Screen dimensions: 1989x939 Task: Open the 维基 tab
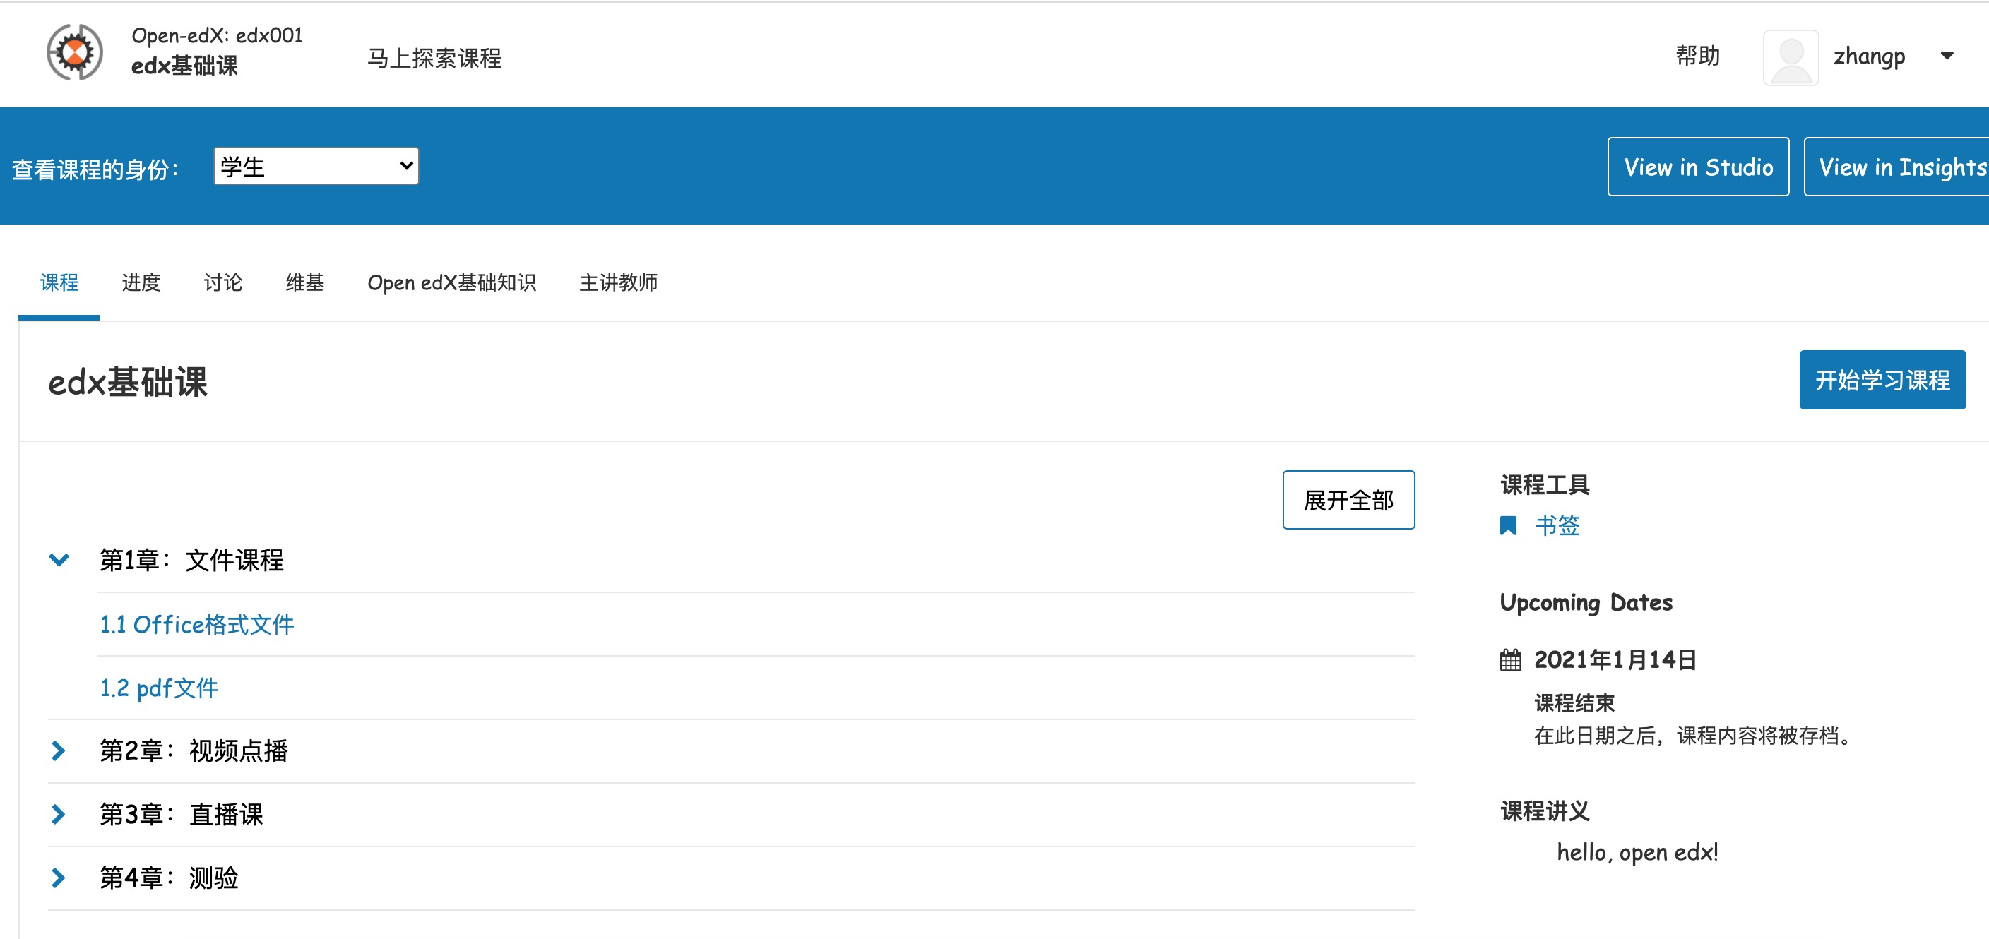(305, 283)
